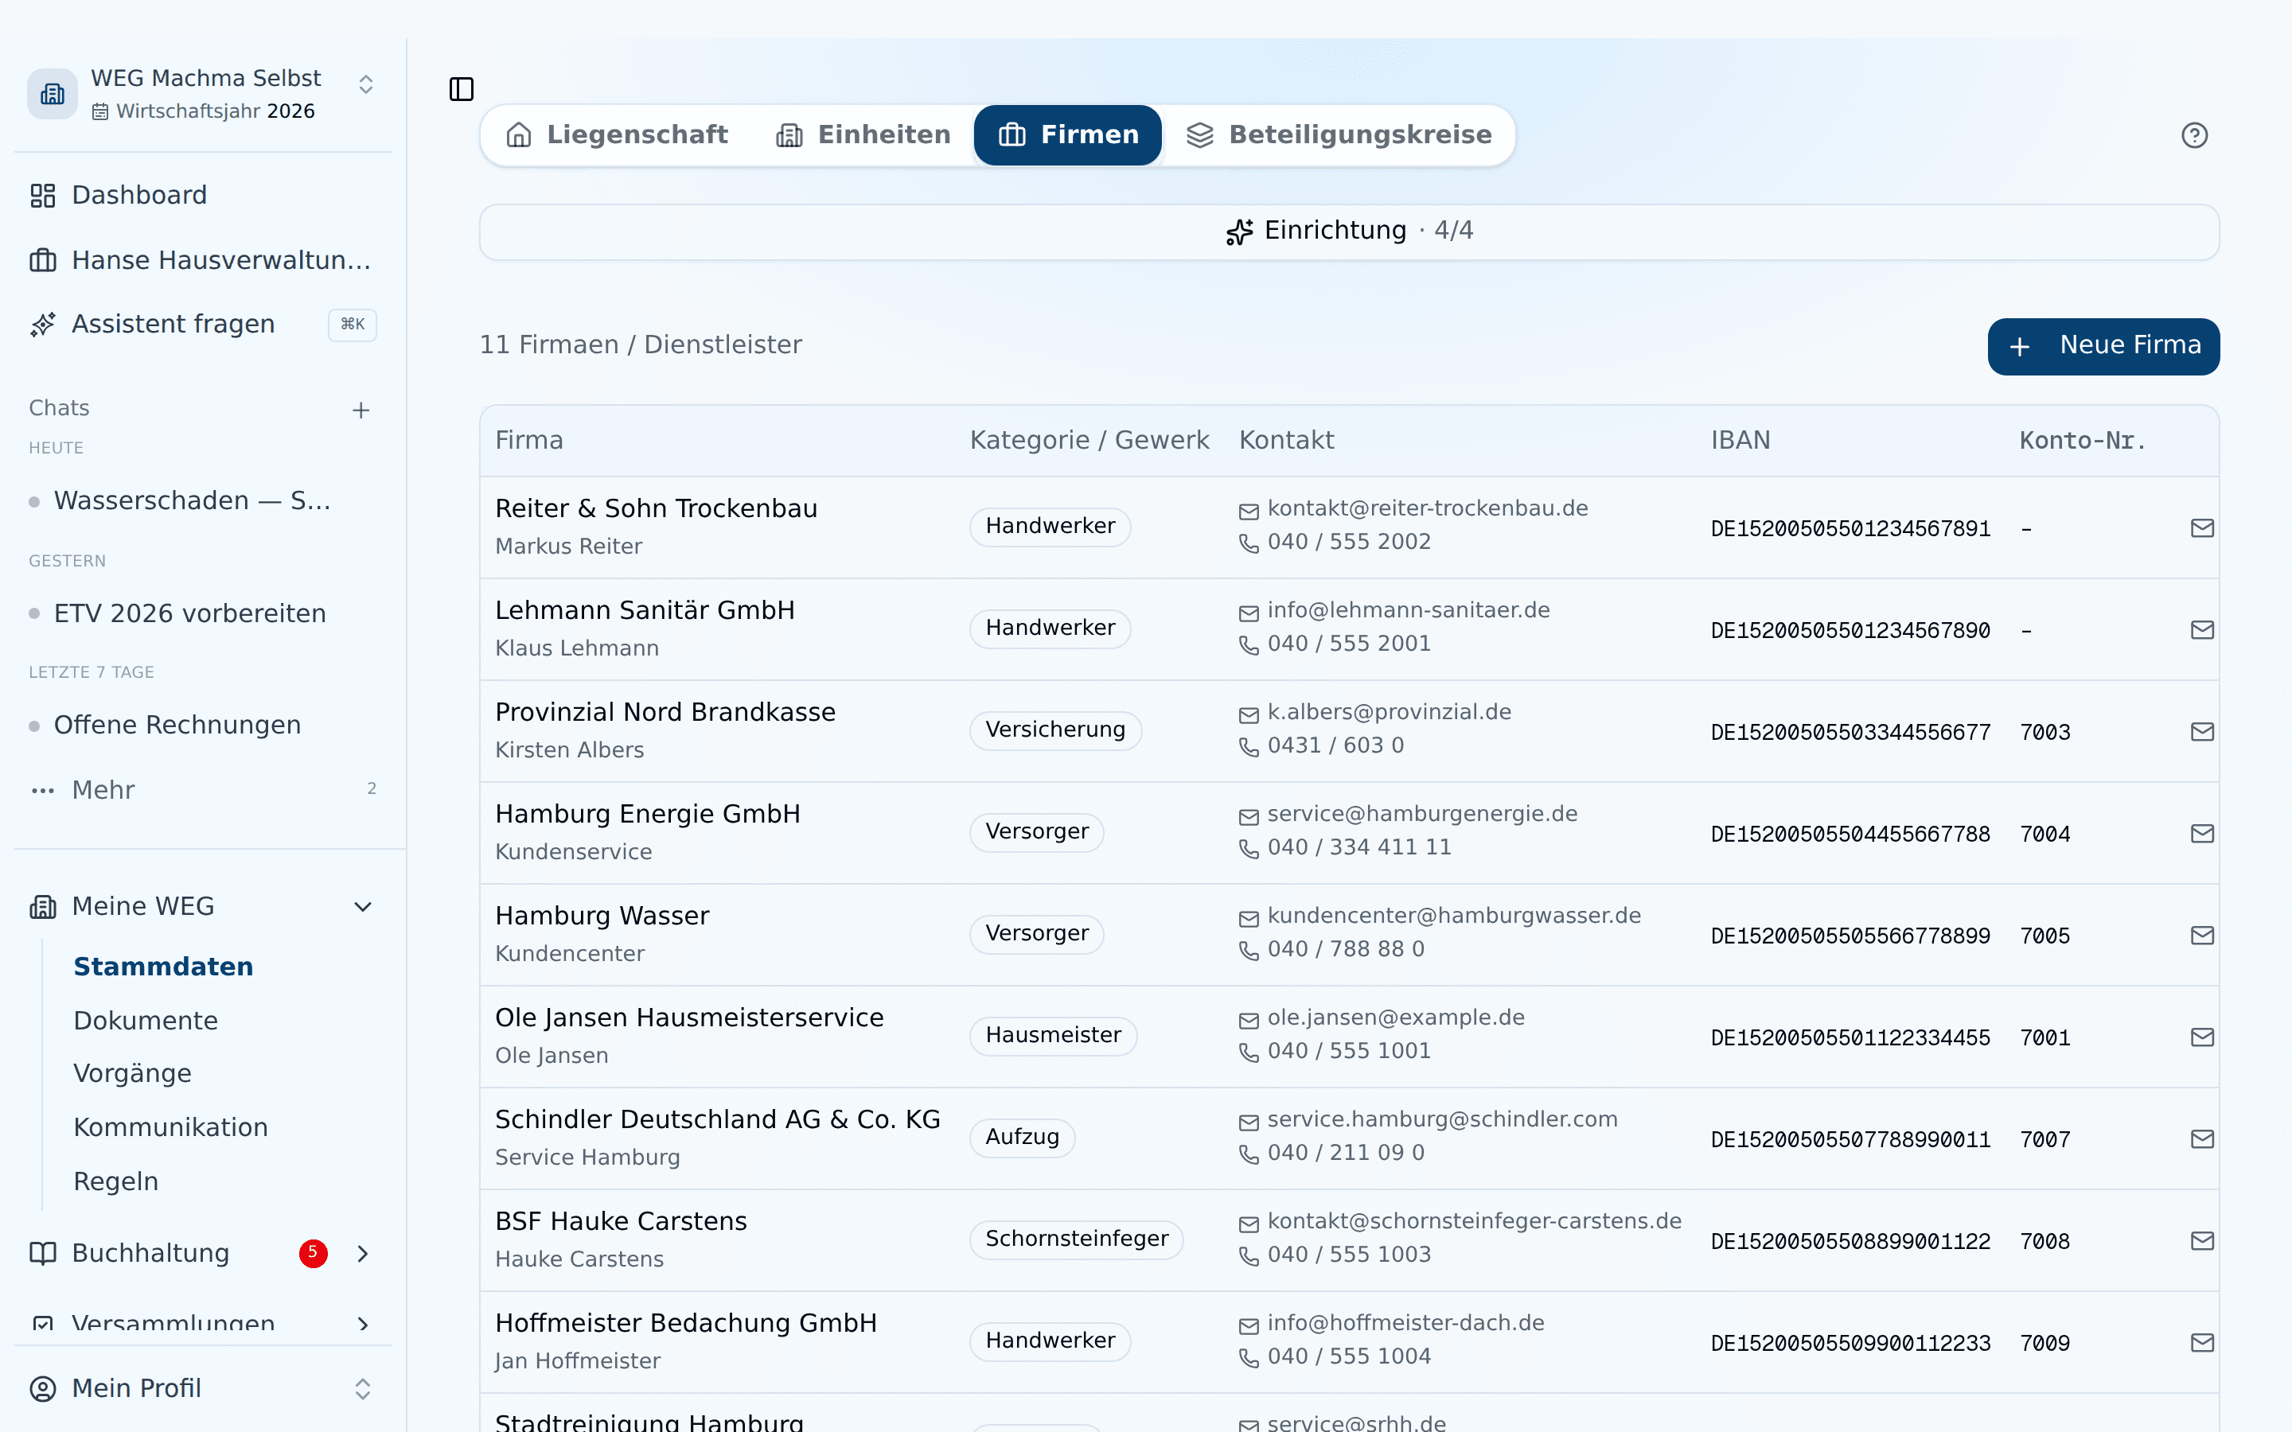Expand the Versammlungen section
2292x1432 pixels.
click(x=363, y=1324)
